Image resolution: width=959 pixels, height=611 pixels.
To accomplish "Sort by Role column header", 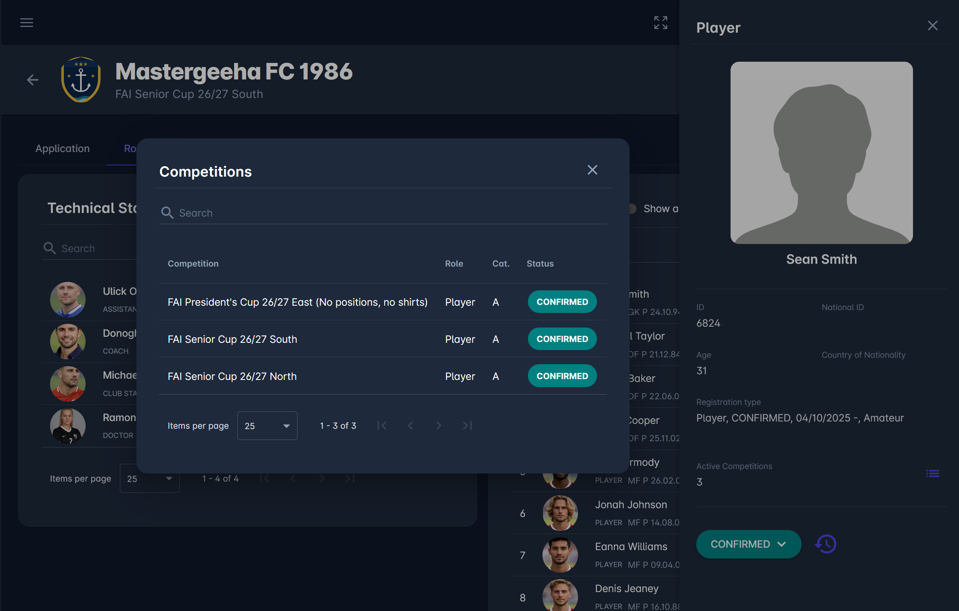I will 454,263.
